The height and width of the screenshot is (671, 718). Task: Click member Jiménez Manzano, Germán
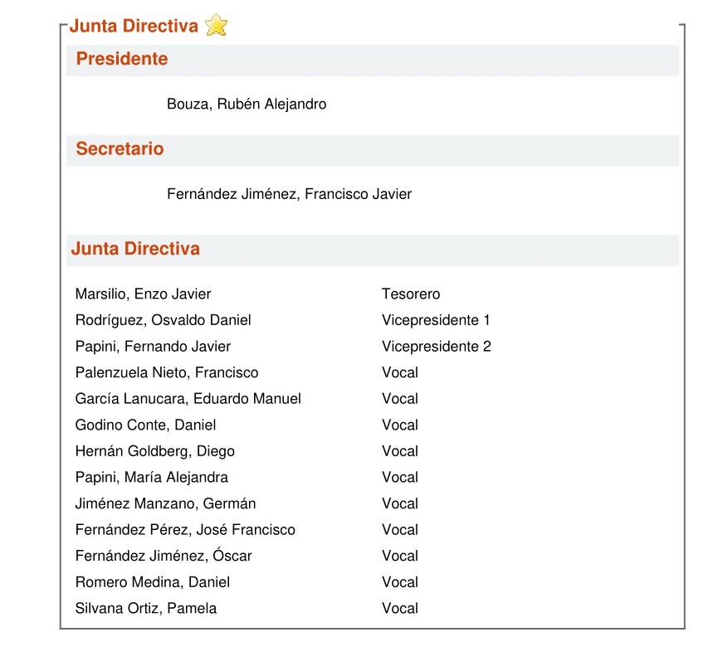(165, 503)
